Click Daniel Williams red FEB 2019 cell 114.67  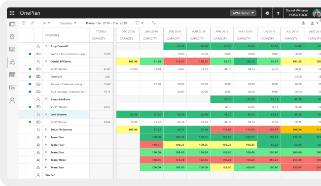tap(175, 62)
